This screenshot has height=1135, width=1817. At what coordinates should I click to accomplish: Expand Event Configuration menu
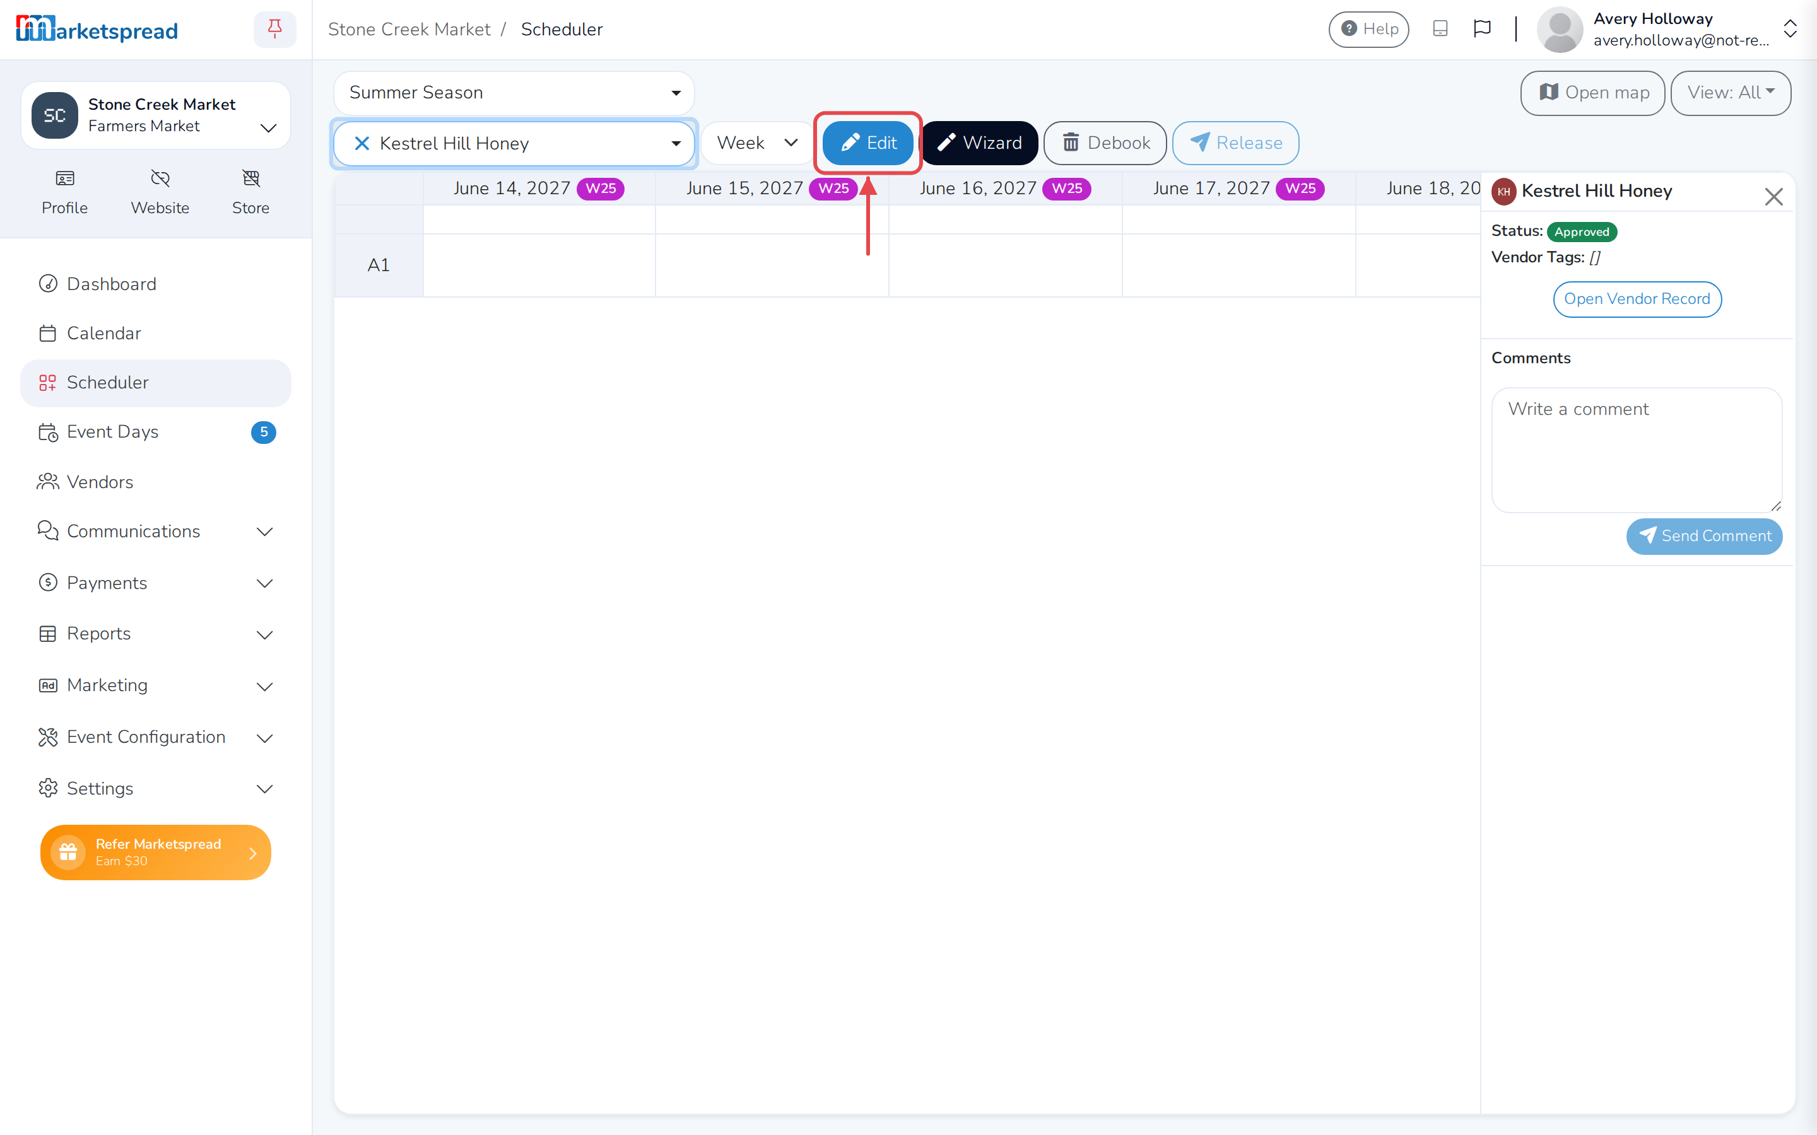pyautogui.click(x=155, y=737)
